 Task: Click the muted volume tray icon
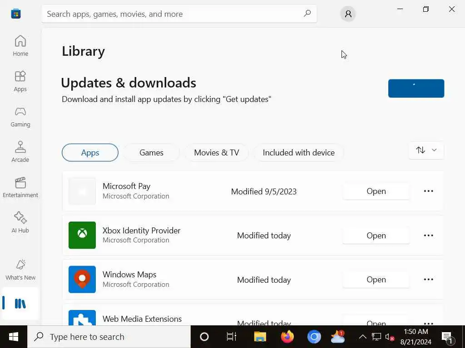389,337
